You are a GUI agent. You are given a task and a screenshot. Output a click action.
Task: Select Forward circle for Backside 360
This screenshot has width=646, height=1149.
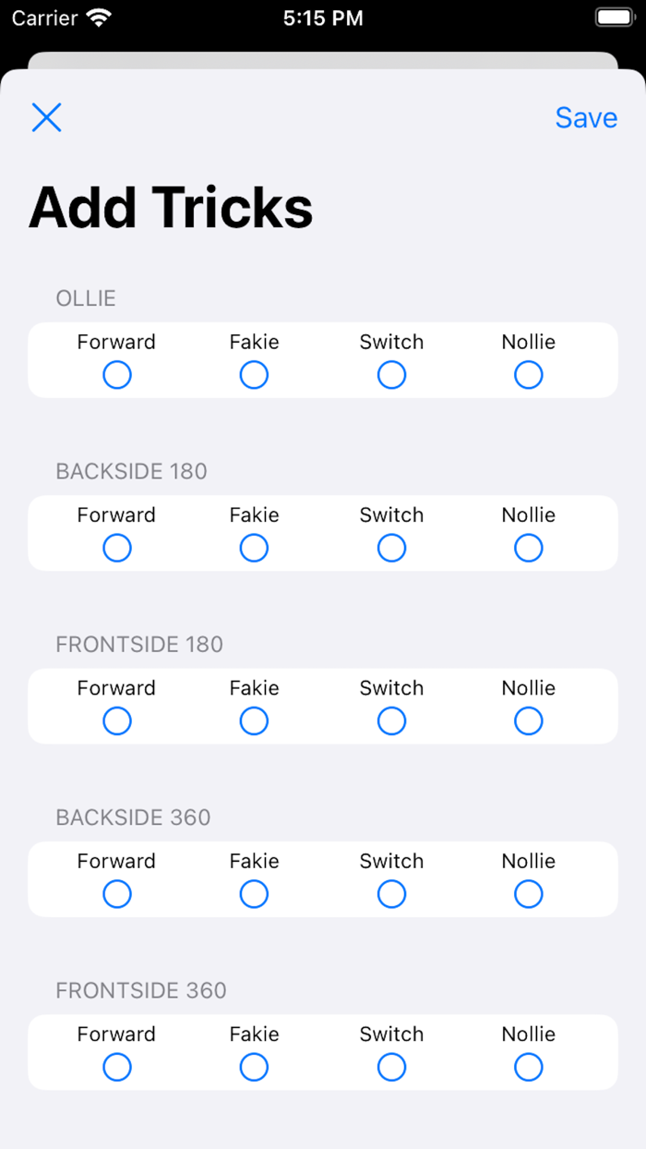(x=117, y=894)
